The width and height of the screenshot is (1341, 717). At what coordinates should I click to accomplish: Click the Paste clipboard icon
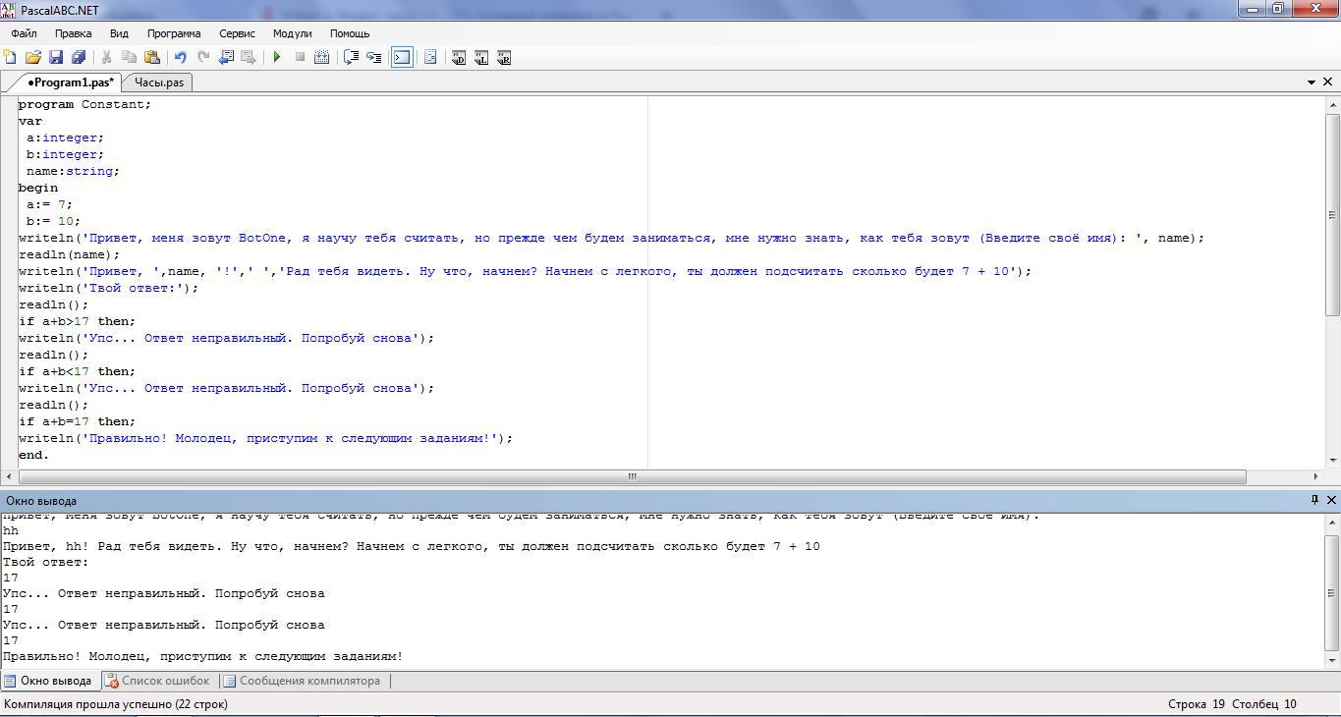151,58
